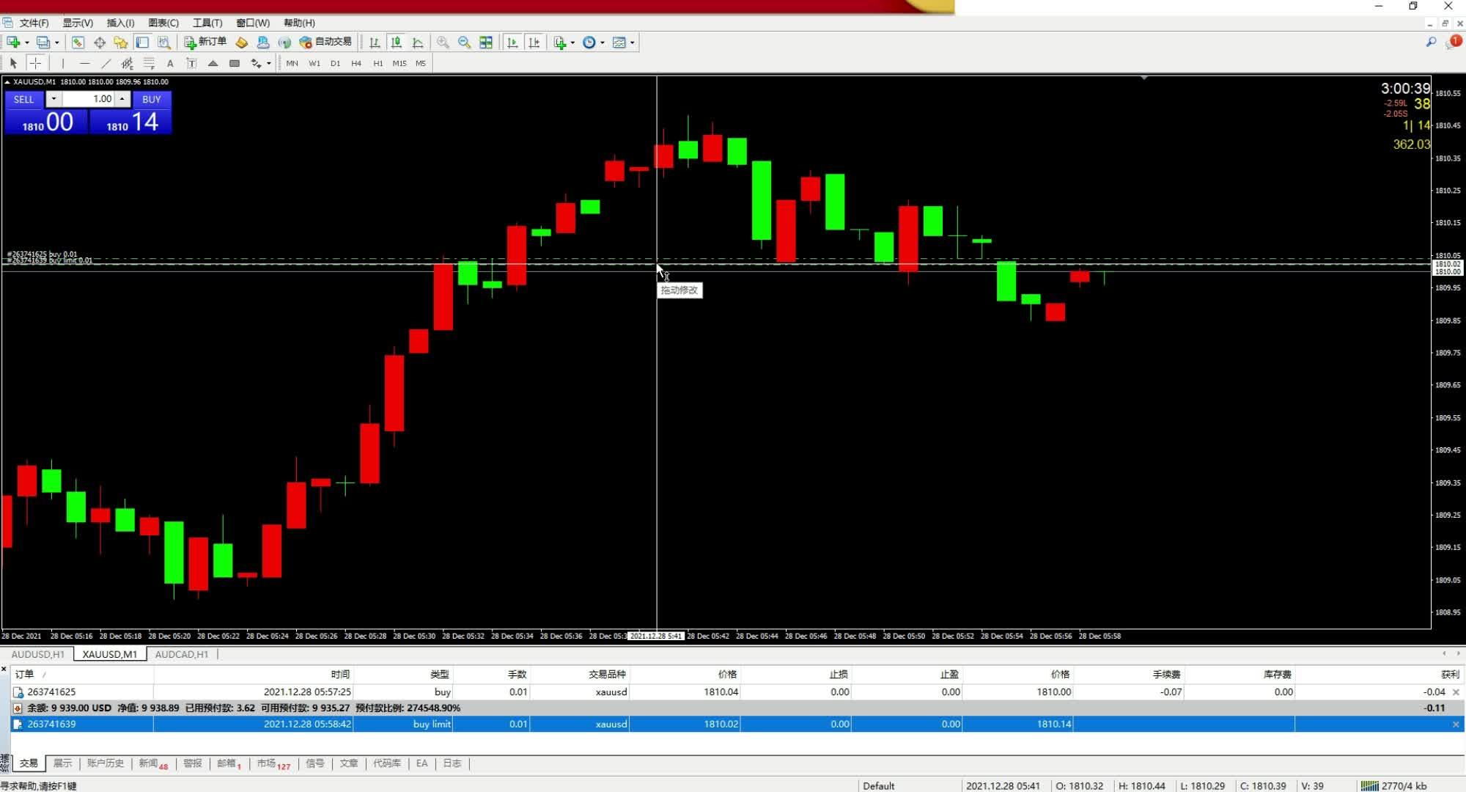Toggle chart auto scroll
The width and height of the screenshot is (1466, 792).
click(x=512, y=43)
